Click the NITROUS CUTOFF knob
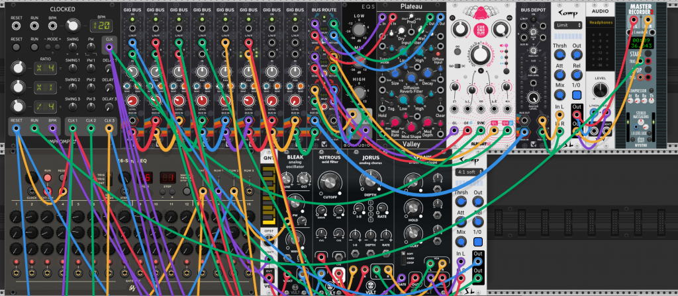 [330, 183]
